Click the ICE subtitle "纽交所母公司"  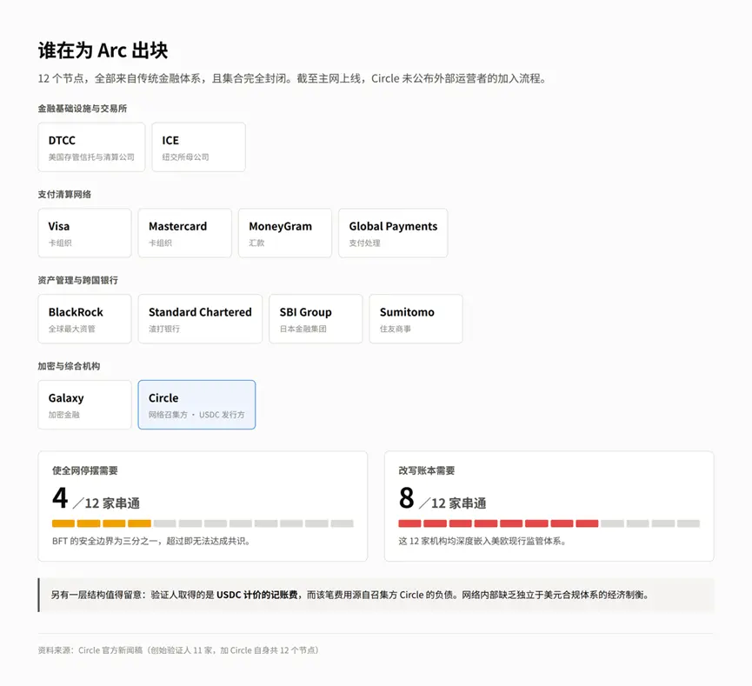(185, 157)
